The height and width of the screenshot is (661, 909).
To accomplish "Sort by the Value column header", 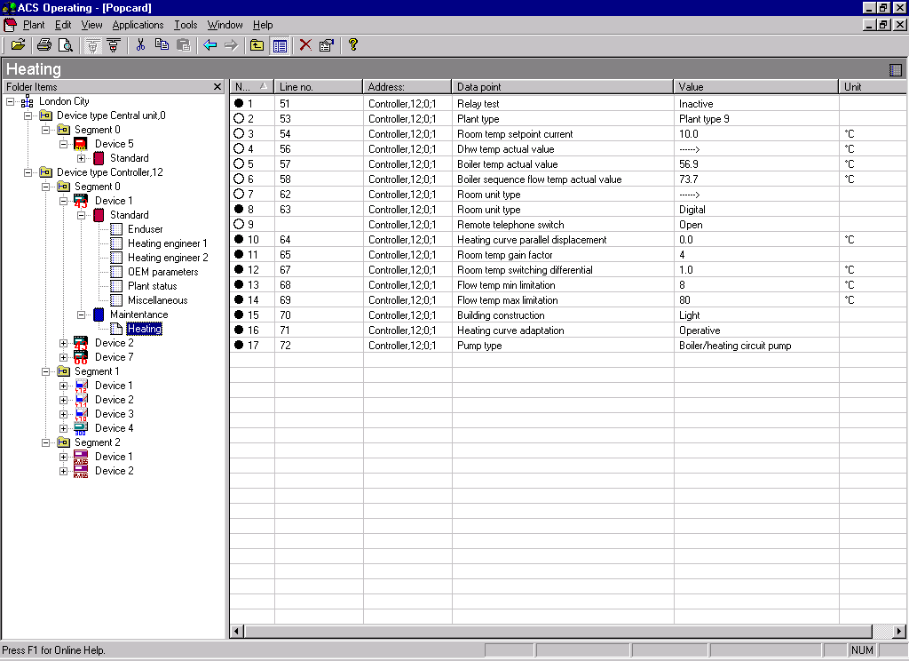I will 756,87.
